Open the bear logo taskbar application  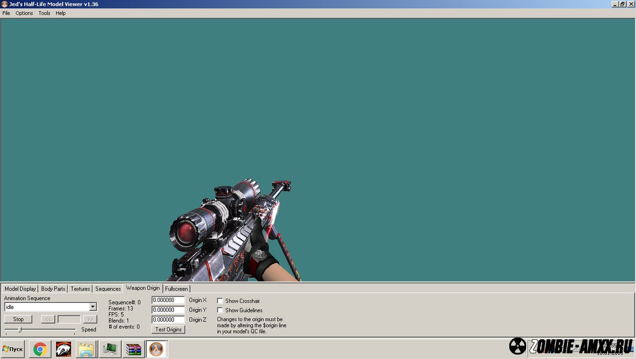coord(63,350)
